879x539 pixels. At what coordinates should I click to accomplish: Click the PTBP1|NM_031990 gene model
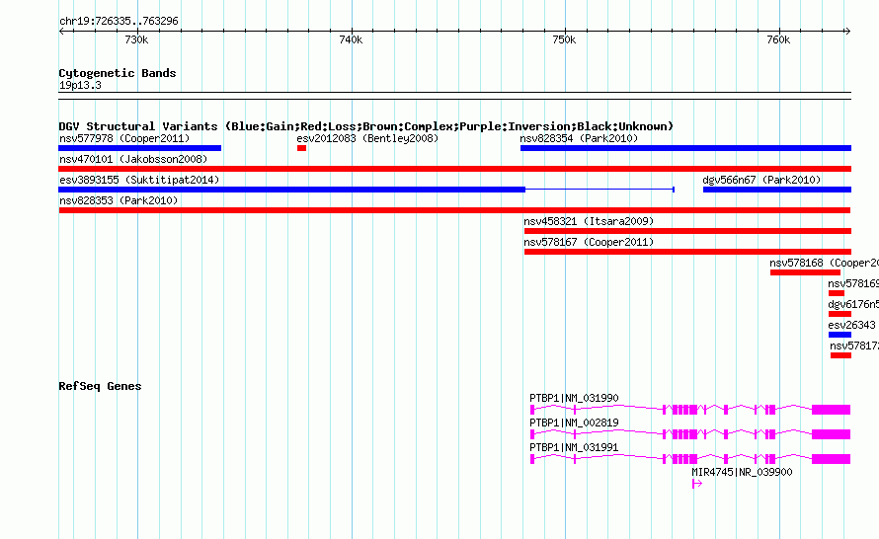pos(690,410)
